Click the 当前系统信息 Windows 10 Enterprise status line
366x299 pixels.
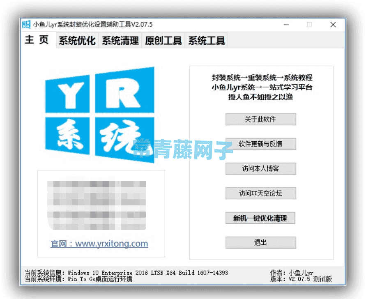coord(126,273)
